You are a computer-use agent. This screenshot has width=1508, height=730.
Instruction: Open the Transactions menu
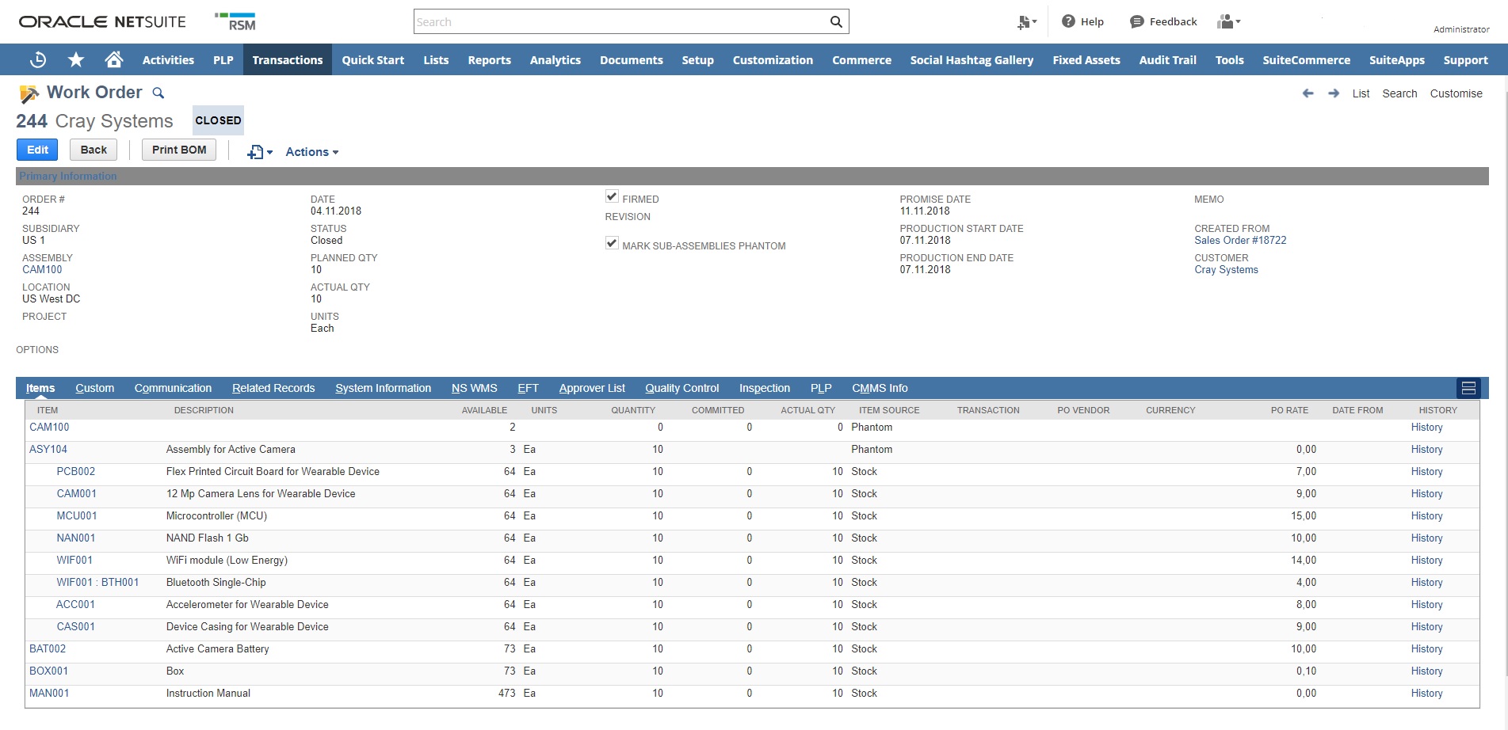pyautogui.click(x=287, y=60)
